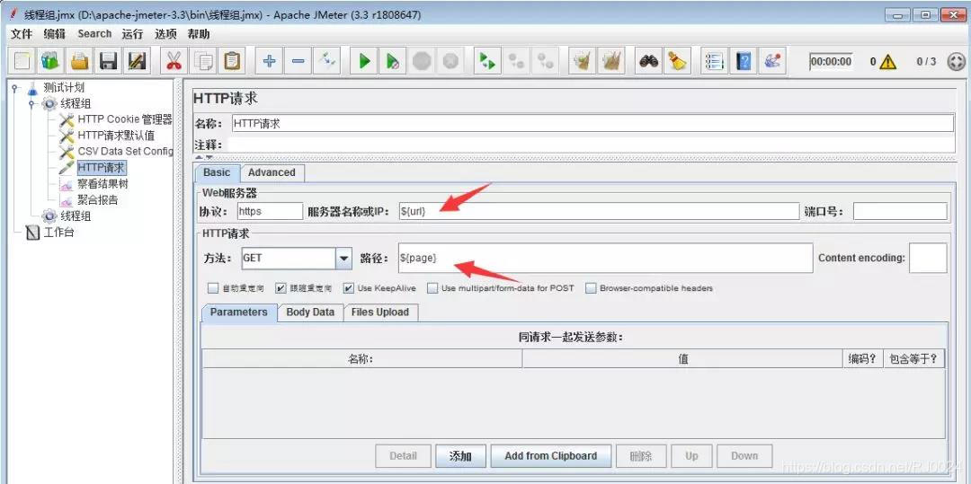The width and height of the screenshot is (971, 484).
Task: Select the Parameters tab
Action: point(239,312)
